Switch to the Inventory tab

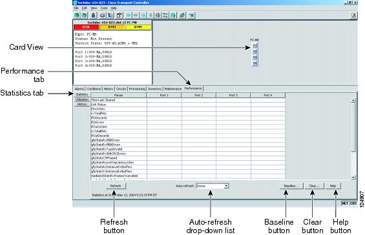(x=155, y=89)
